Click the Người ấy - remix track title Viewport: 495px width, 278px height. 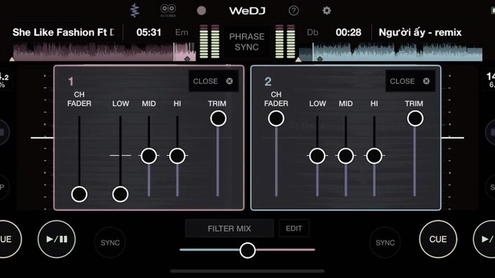(420, 32)
